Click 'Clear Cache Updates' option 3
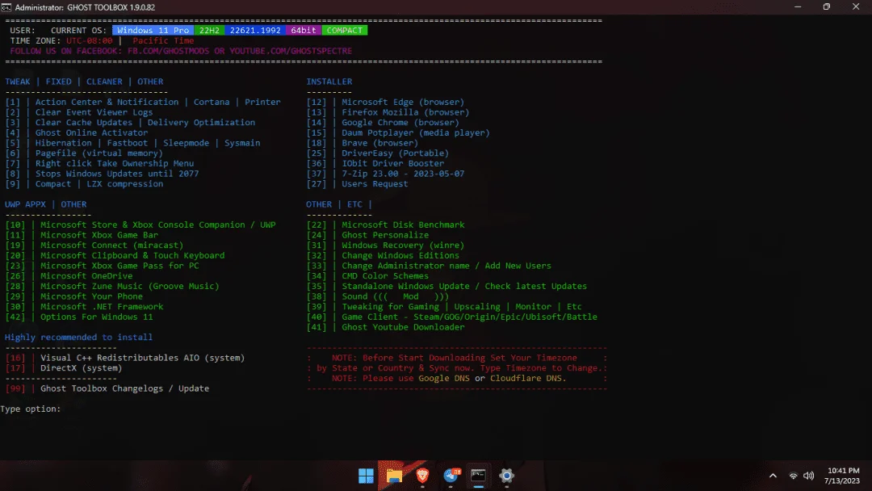 tap(130, 122)
